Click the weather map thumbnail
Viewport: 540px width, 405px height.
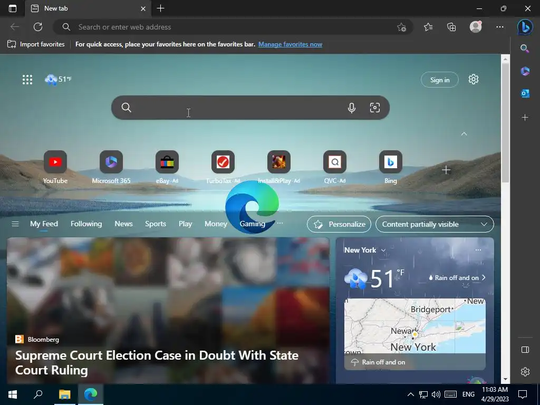414,334
